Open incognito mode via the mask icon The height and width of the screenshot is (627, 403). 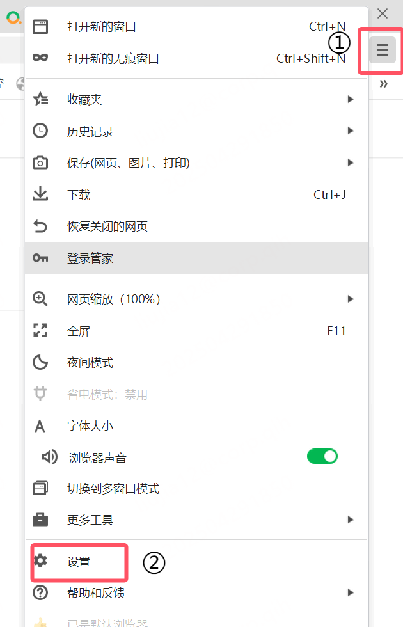pos(40,58)
